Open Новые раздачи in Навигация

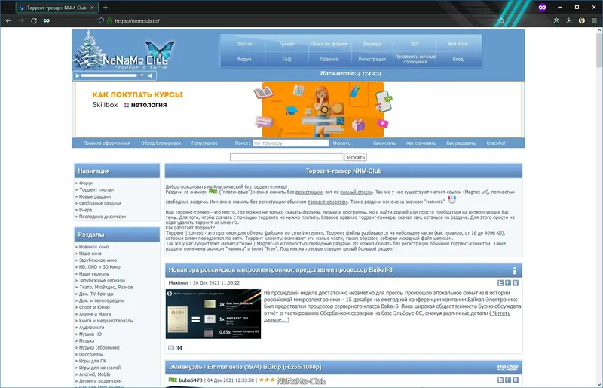95,196
